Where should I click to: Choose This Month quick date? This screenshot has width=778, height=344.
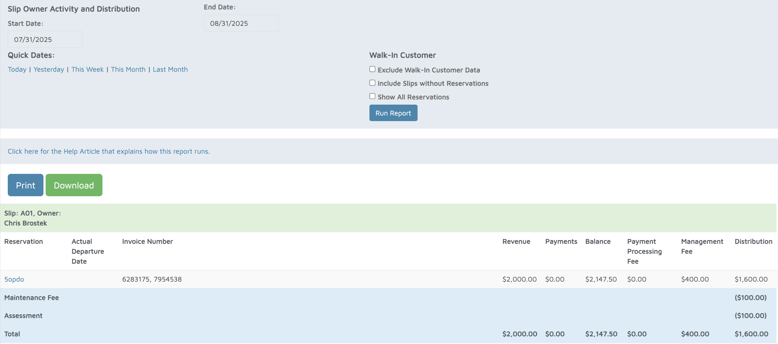tap(128, 70)
